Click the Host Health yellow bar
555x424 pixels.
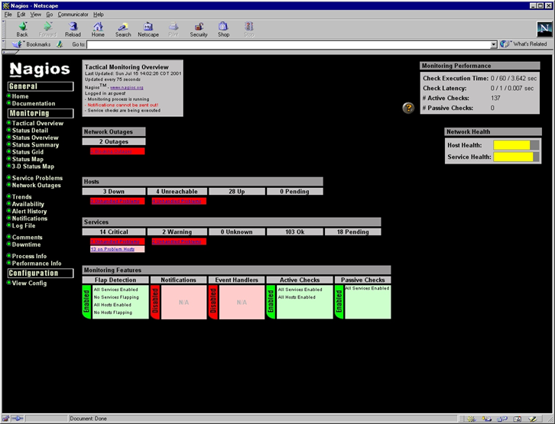coord(511,144)
